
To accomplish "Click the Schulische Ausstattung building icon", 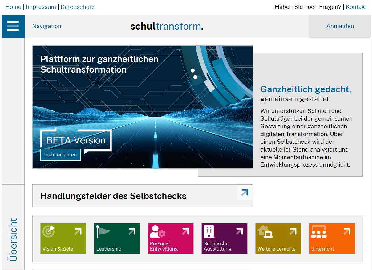I will point(209,231).
